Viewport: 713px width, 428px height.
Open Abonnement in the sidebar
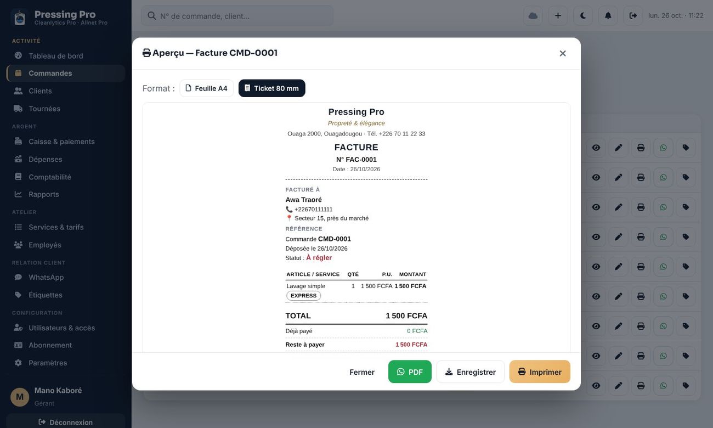[x=66, y=345]
